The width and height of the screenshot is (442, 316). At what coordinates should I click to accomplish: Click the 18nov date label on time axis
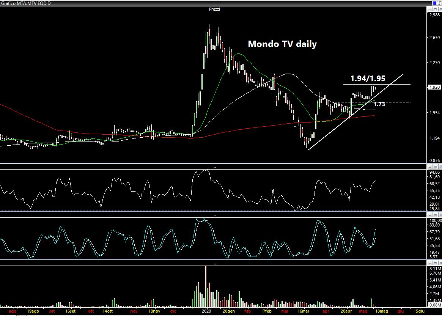pyautogui.click(x=154, y=311)
